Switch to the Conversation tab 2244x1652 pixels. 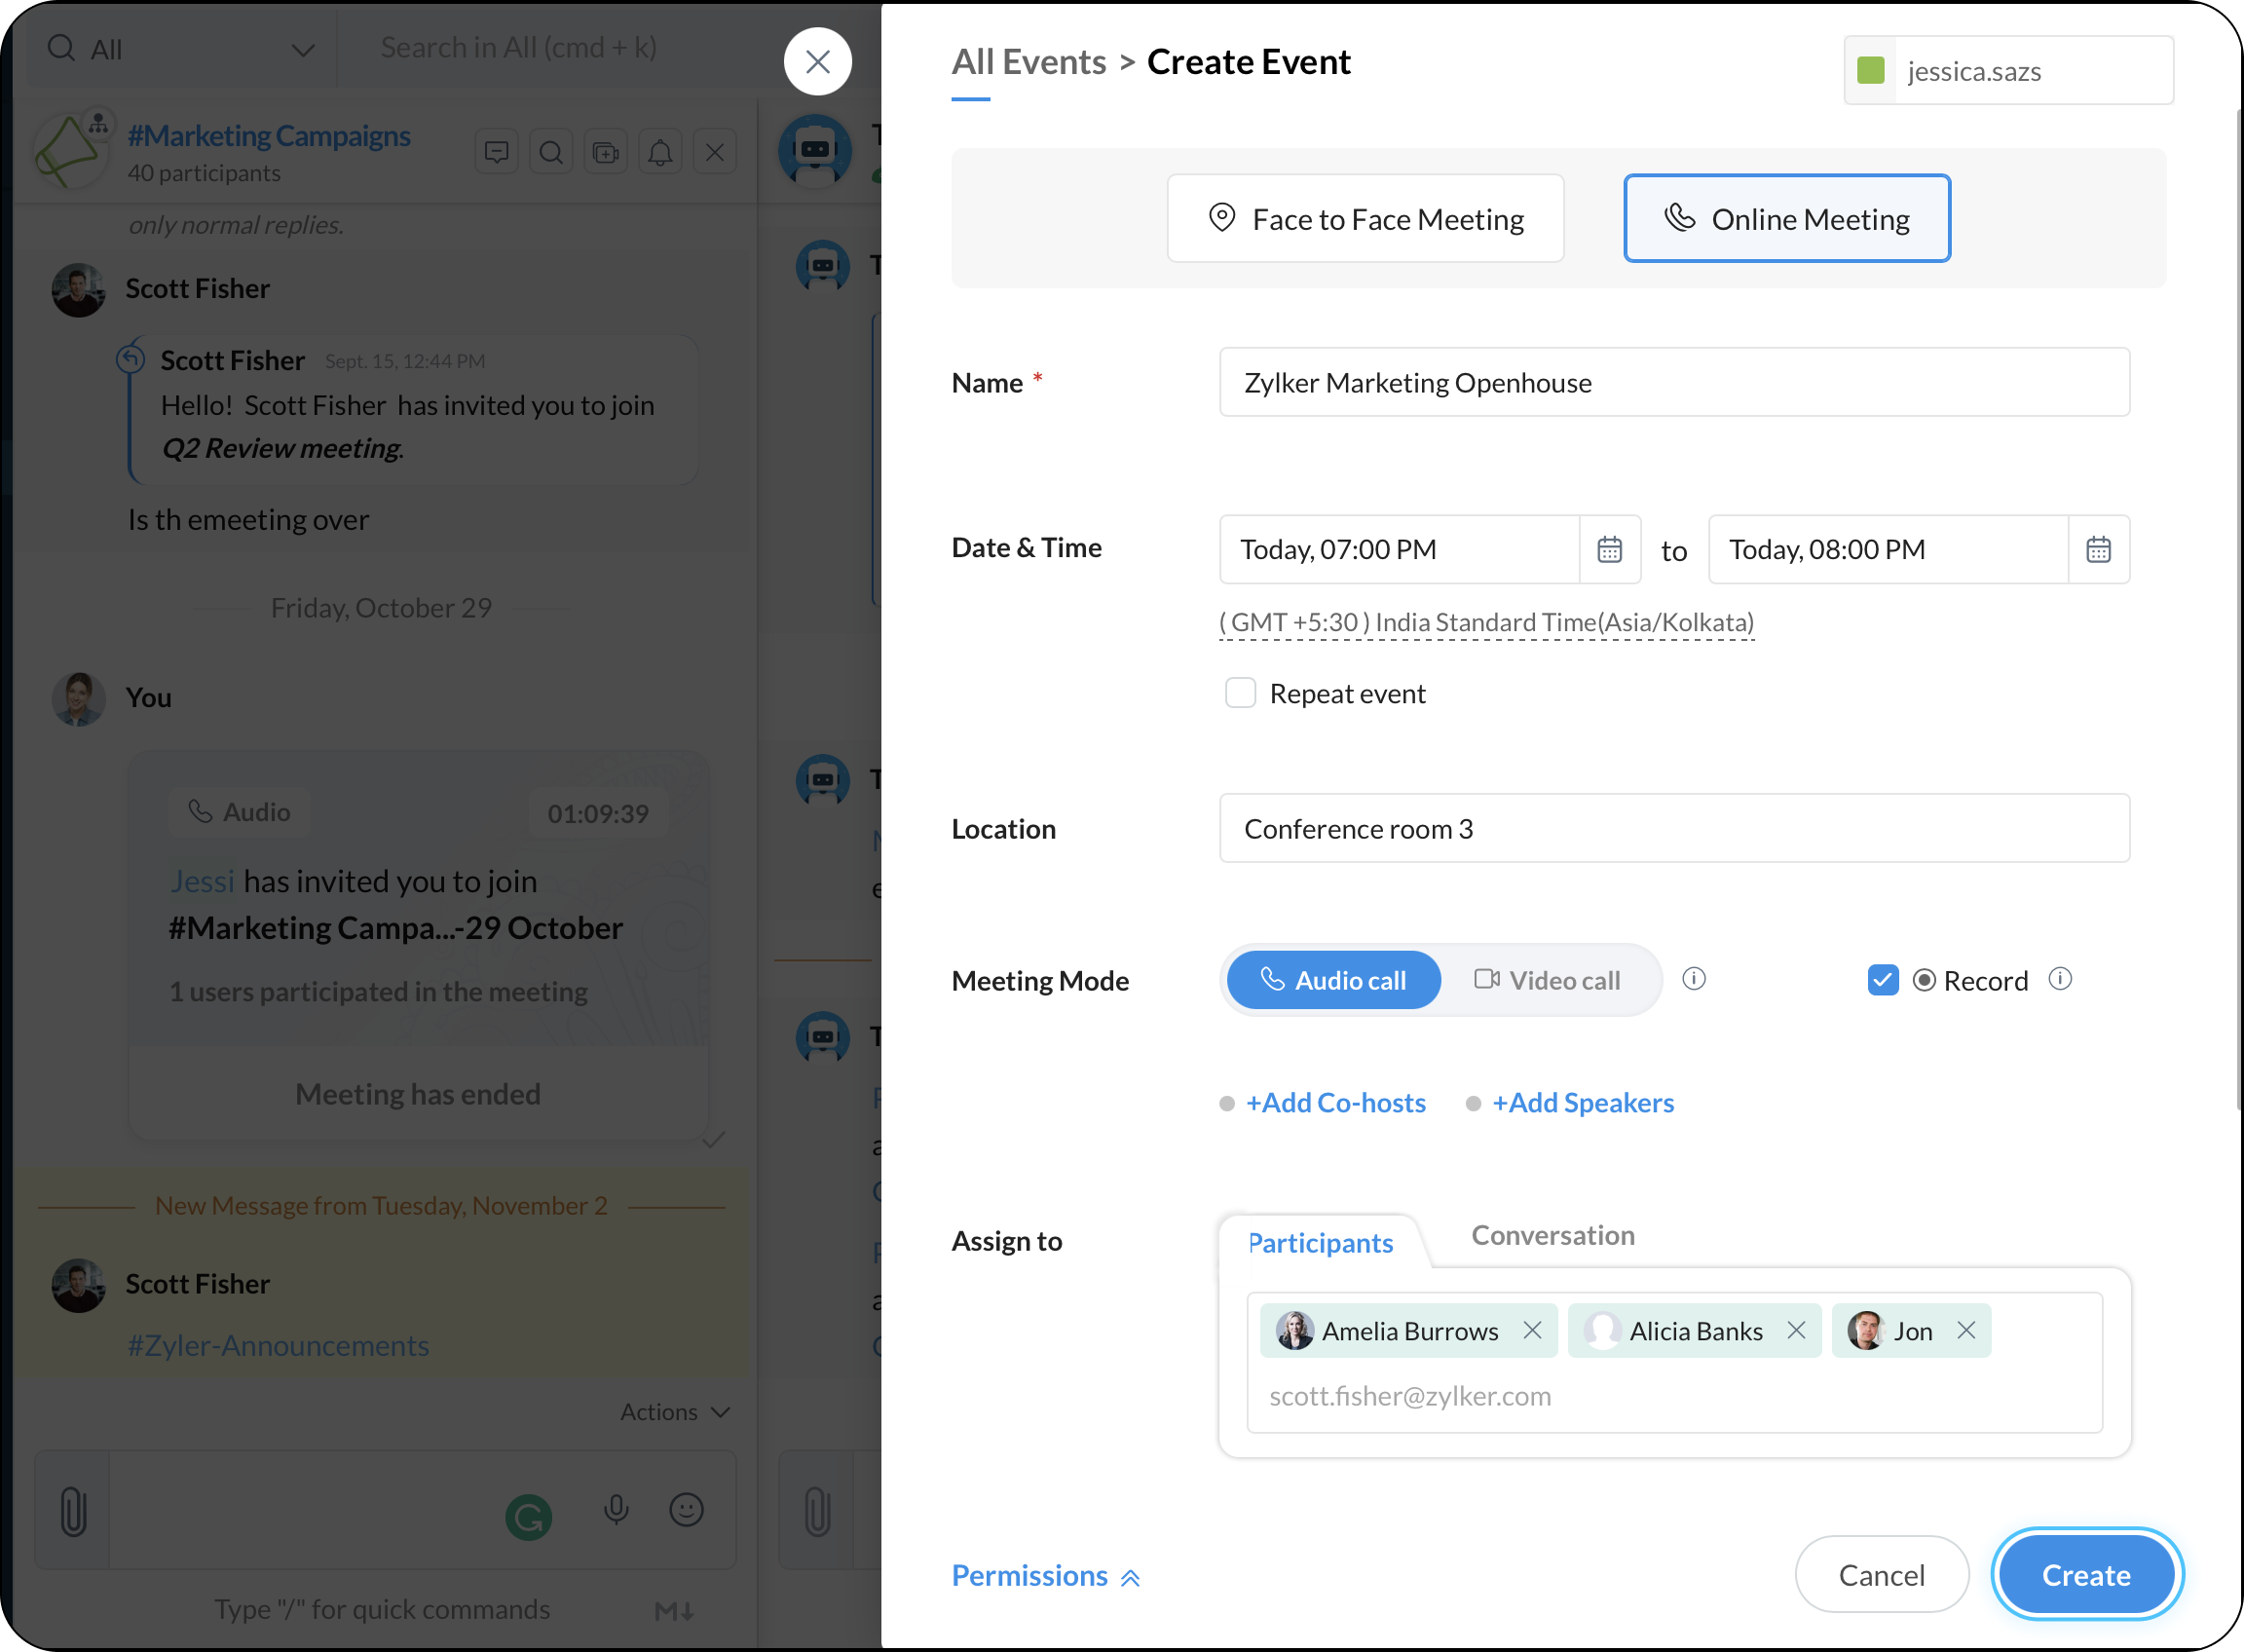(x=1552, y=1236)
